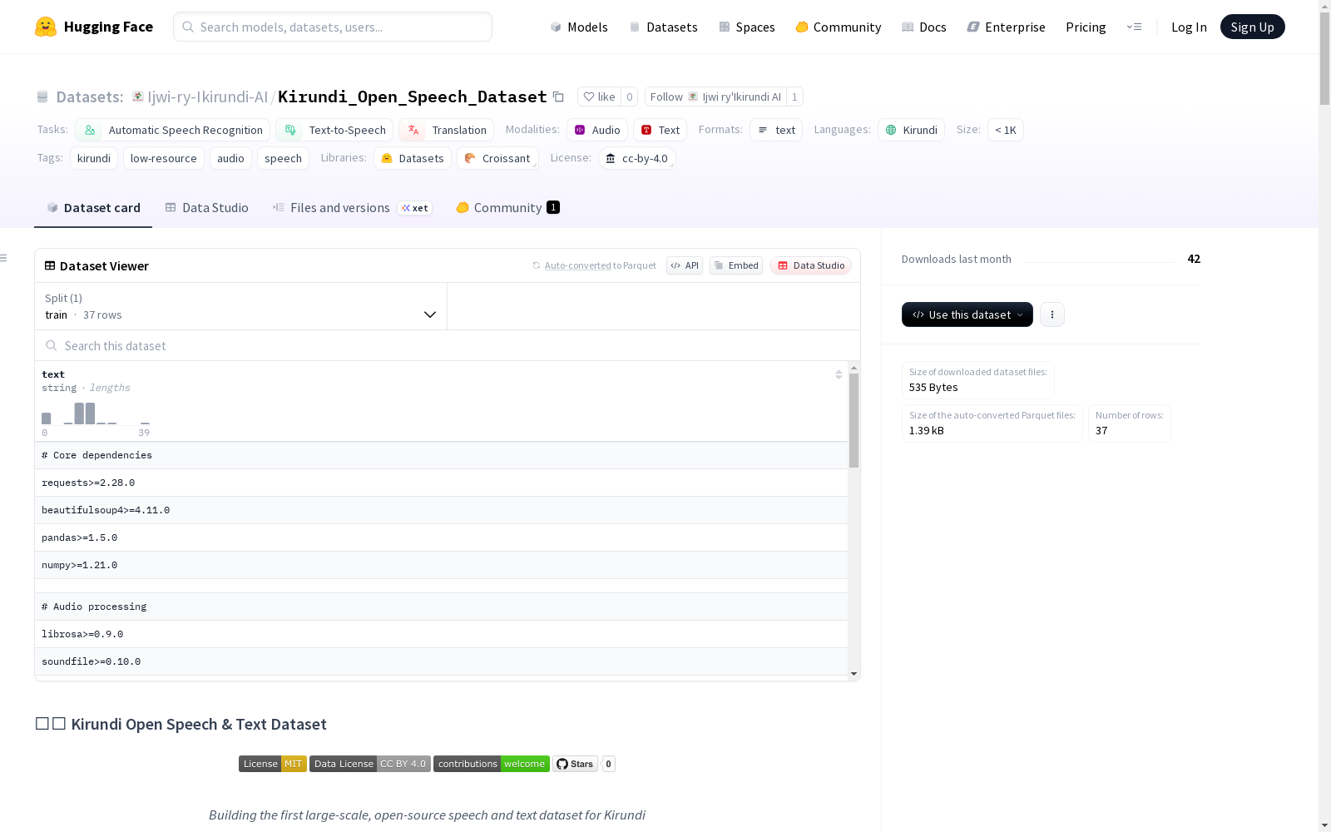Click the Datasets library tag
1331x832 pixels.
pyautogui.click(x=413, y=158)
